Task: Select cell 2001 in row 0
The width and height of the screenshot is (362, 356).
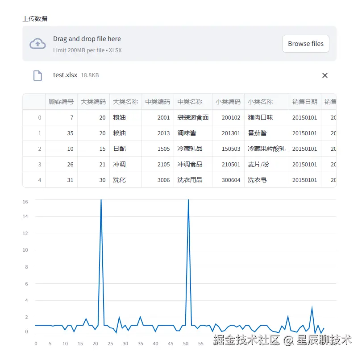Action: click(x=158, y=117)
